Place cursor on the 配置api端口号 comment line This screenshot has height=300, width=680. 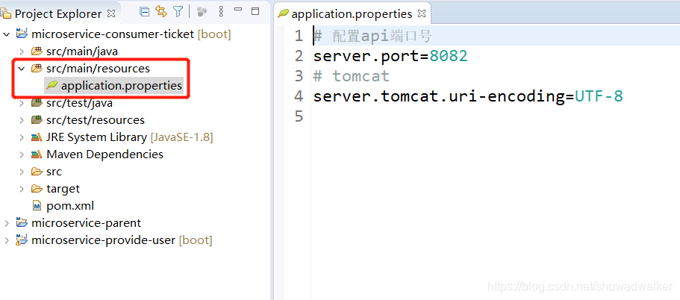(372, 36)
